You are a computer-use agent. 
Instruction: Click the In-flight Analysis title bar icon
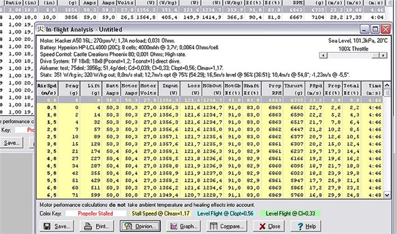click(x=40, y=29)
